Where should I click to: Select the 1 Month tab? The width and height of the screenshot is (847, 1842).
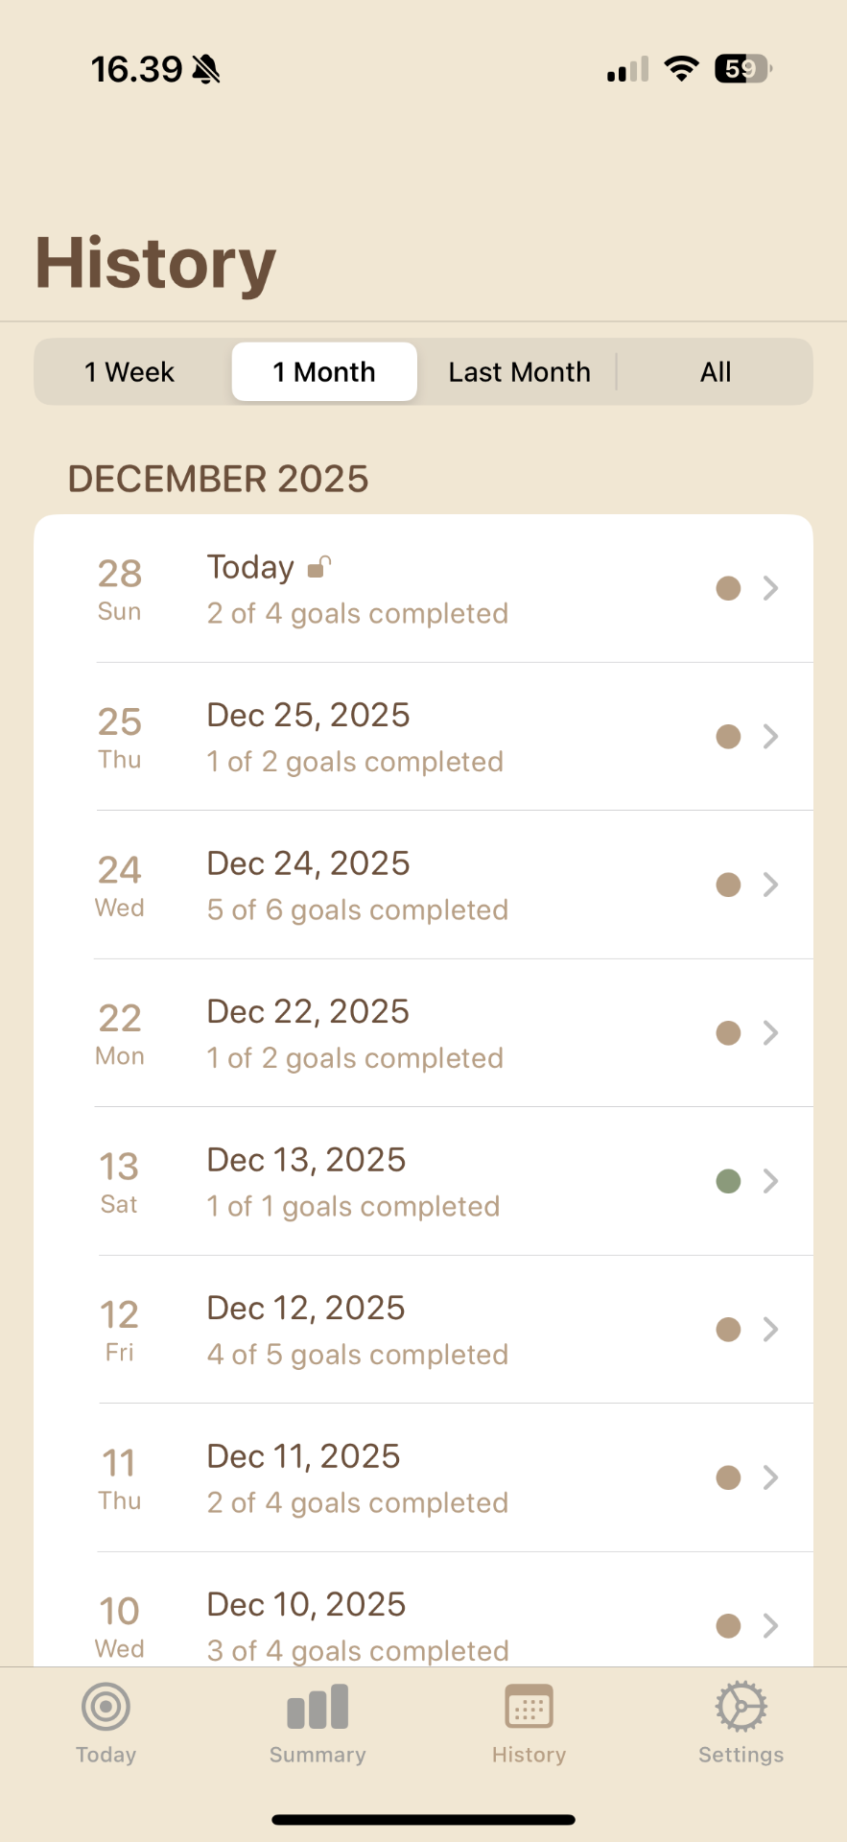click(324, 372)
